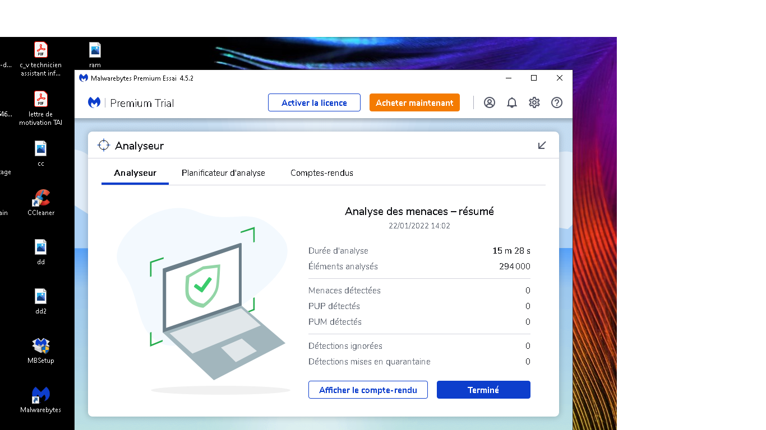Open Malwarebytes settings gear
The height and width of the screenshot is (430, 766).
pos(534,102)
